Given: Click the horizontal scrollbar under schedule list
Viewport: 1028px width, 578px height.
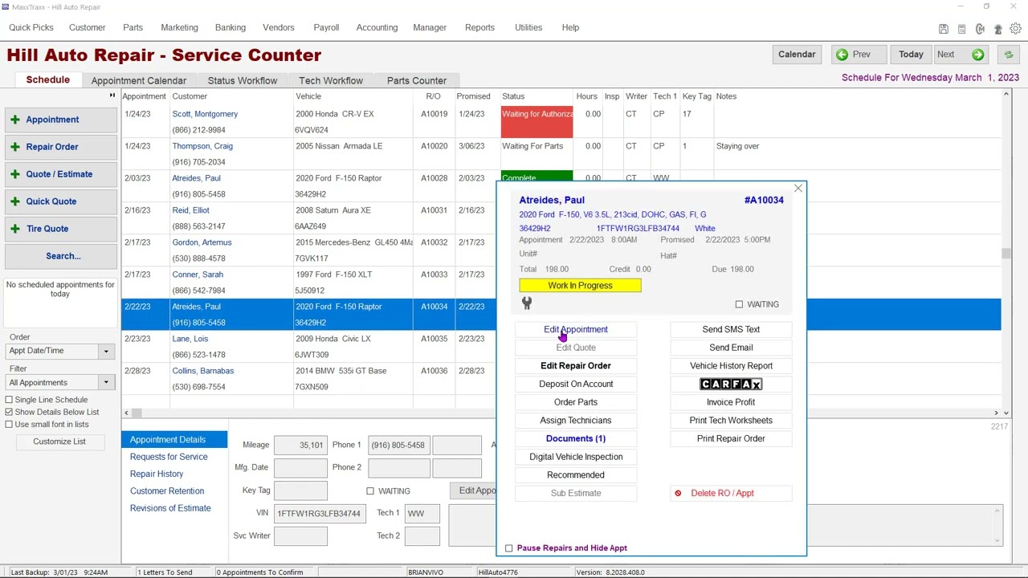Looking at the screenshot, I should (562, 413).
